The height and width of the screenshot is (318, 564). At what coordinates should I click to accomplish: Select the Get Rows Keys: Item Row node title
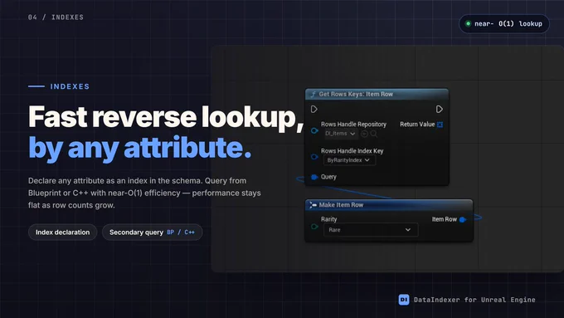click(x=356, y=94)
